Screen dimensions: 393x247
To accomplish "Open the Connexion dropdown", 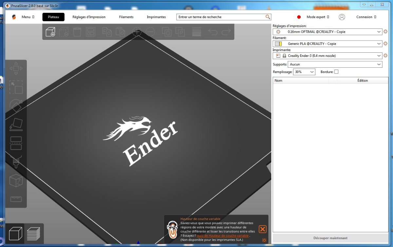I will pos(366,17).
